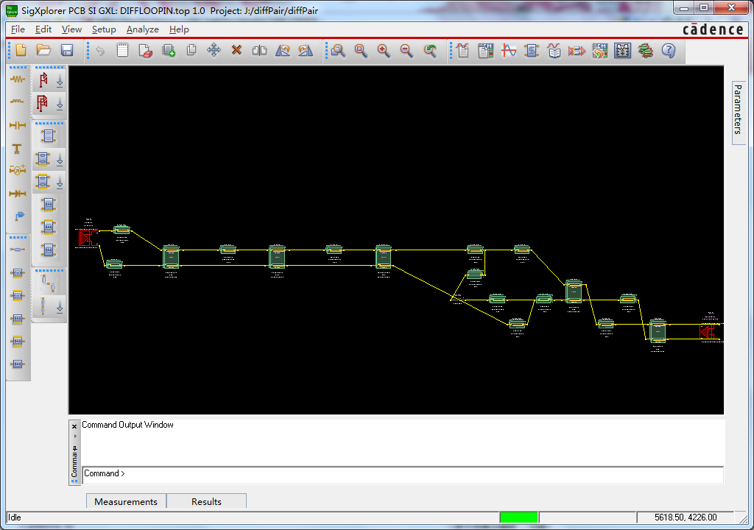The height and width of the screenshot is (530, 754).
Task: Pick the diode component in left palette
Action: [18, 194]
